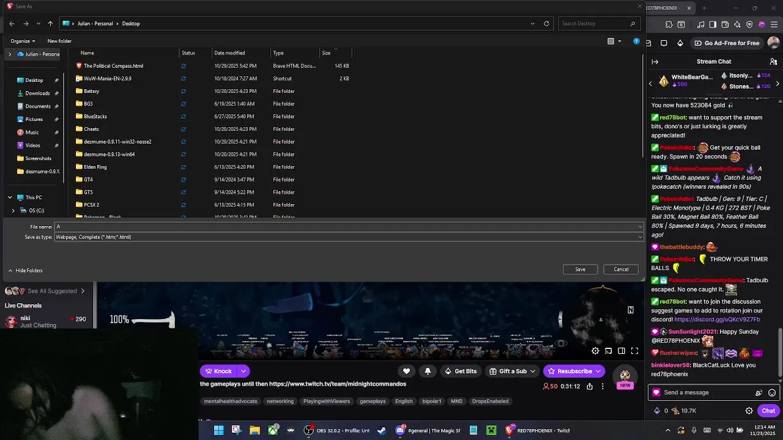The width and height of the screenshot is (783, 440).
Task: Cancel the Save As dialog
Action: coord(621,269)
